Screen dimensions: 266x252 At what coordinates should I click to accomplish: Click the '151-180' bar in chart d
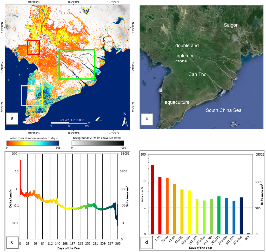(197, 216)
